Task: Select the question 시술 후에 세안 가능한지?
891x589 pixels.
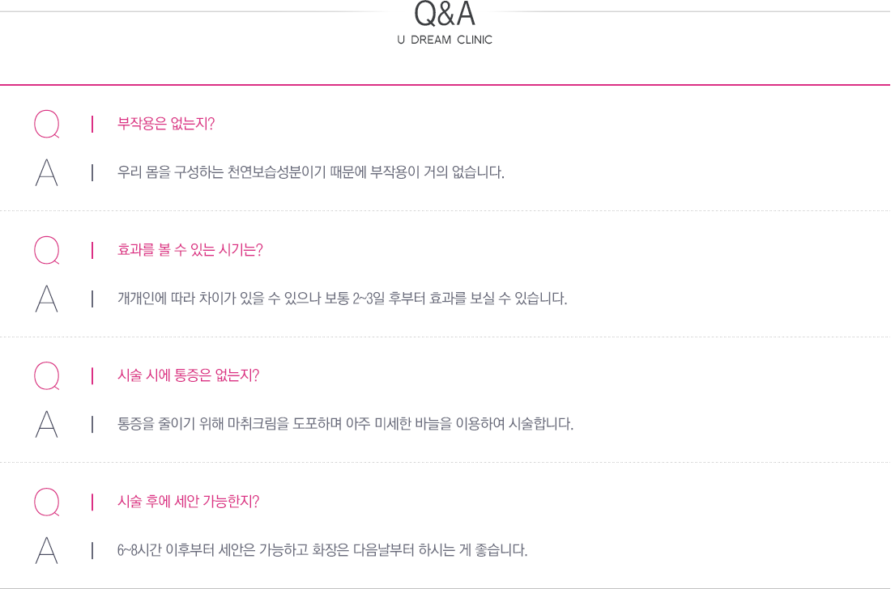Action: point(188,502)
